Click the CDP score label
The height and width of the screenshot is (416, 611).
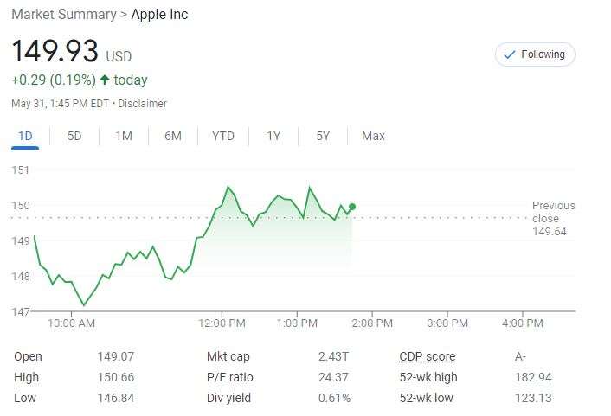427,356
